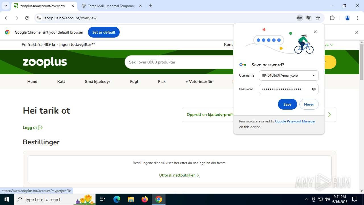
Task: Open File Explorer from the taskbar
Action: tap(131, 199)
